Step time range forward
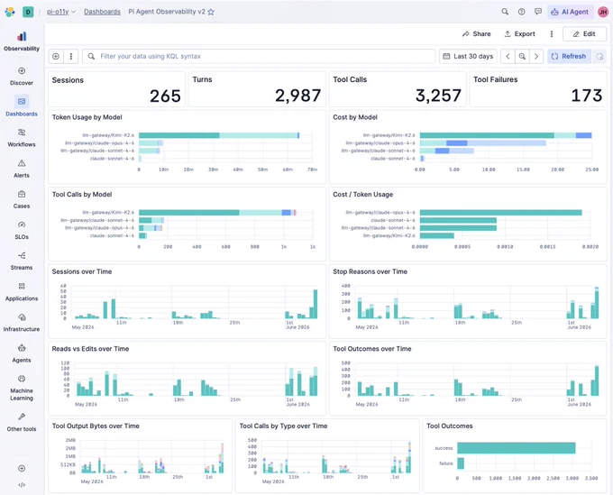 coord(536,56)
